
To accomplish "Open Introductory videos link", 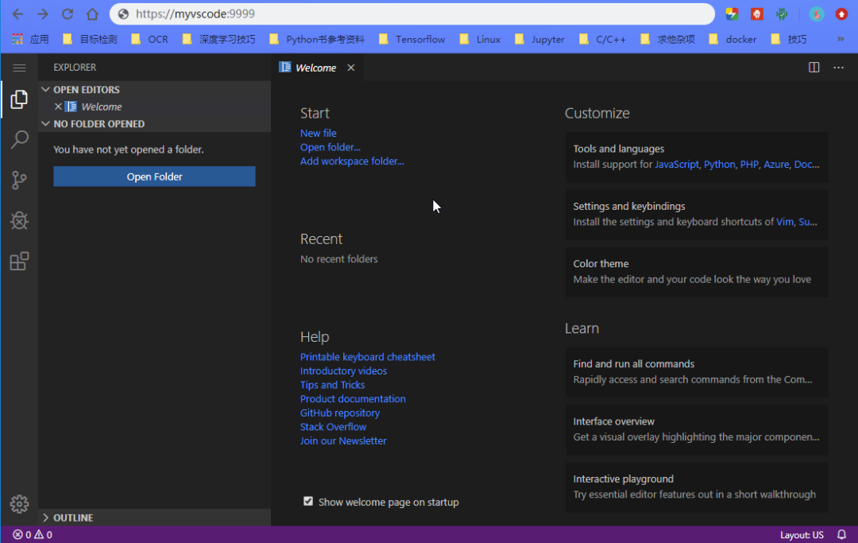I will (x=343, y=371).
